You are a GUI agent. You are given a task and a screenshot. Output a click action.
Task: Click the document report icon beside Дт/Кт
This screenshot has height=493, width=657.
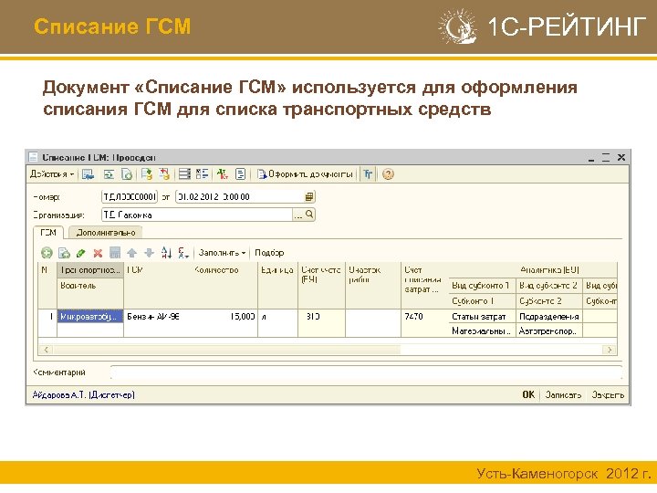click(x=241, y=174)
